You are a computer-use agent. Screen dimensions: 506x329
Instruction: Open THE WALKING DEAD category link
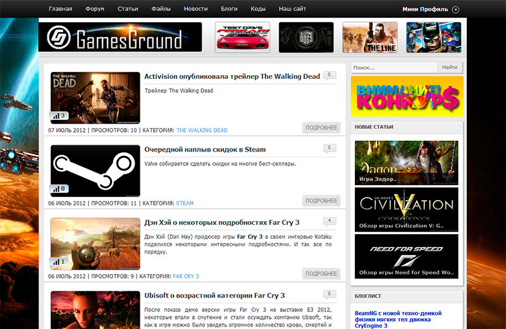click(x=202, y=131)
